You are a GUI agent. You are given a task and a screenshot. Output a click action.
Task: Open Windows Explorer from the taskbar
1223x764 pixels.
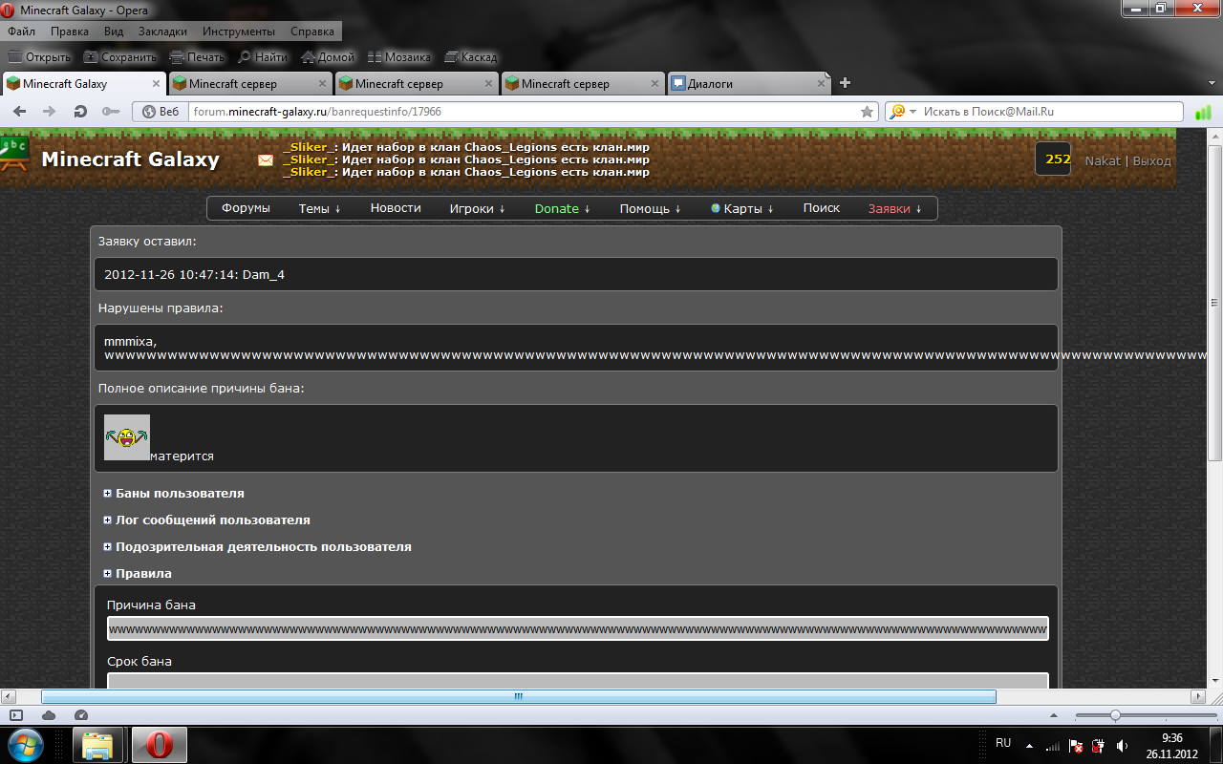[97, 745]
